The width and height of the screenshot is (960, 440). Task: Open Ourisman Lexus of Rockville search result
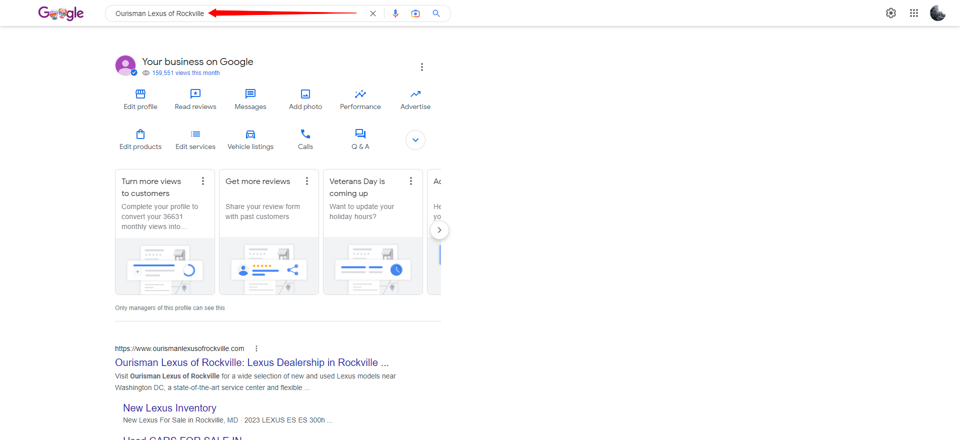(252, 362)
